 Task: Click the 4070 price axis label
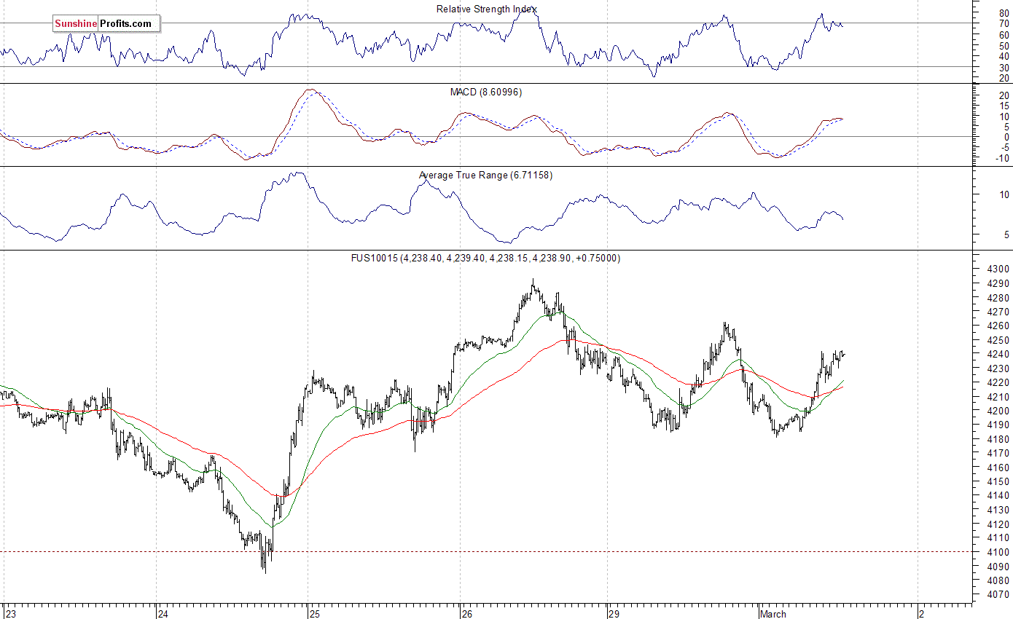coord(998,595)
